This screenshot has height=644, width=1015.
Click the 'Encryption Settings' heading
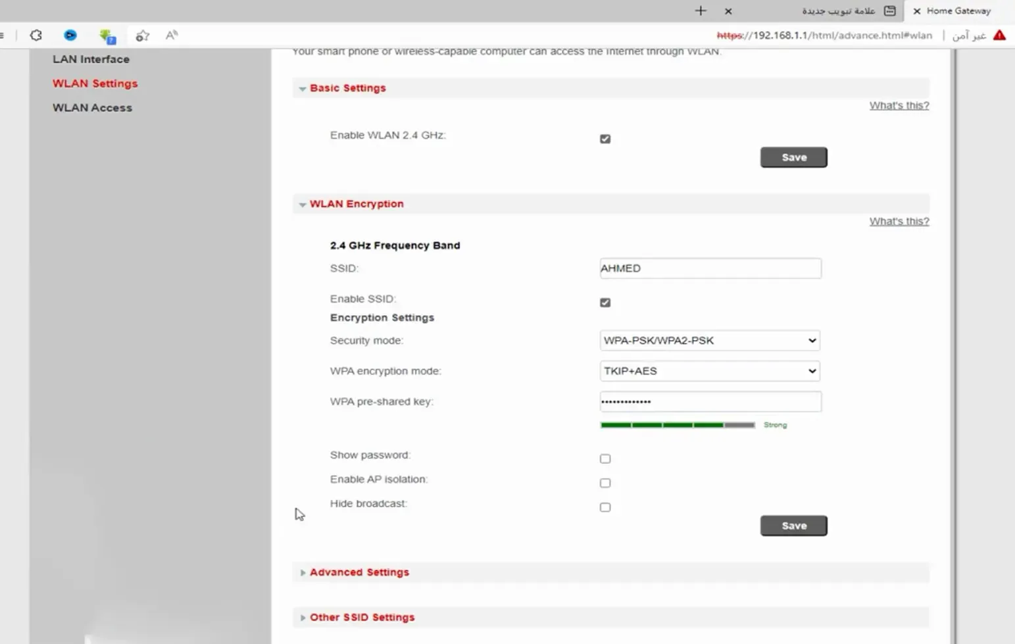coord(382,318)
